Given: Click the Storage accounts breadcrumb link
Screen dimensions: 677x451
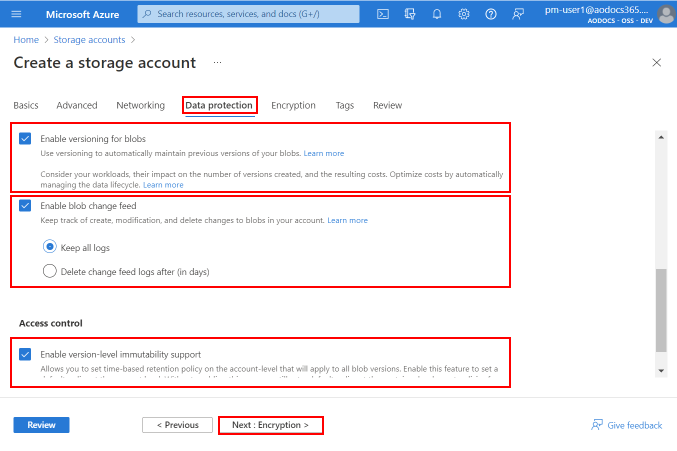Looking at the screenshot, I should [89, 40].
